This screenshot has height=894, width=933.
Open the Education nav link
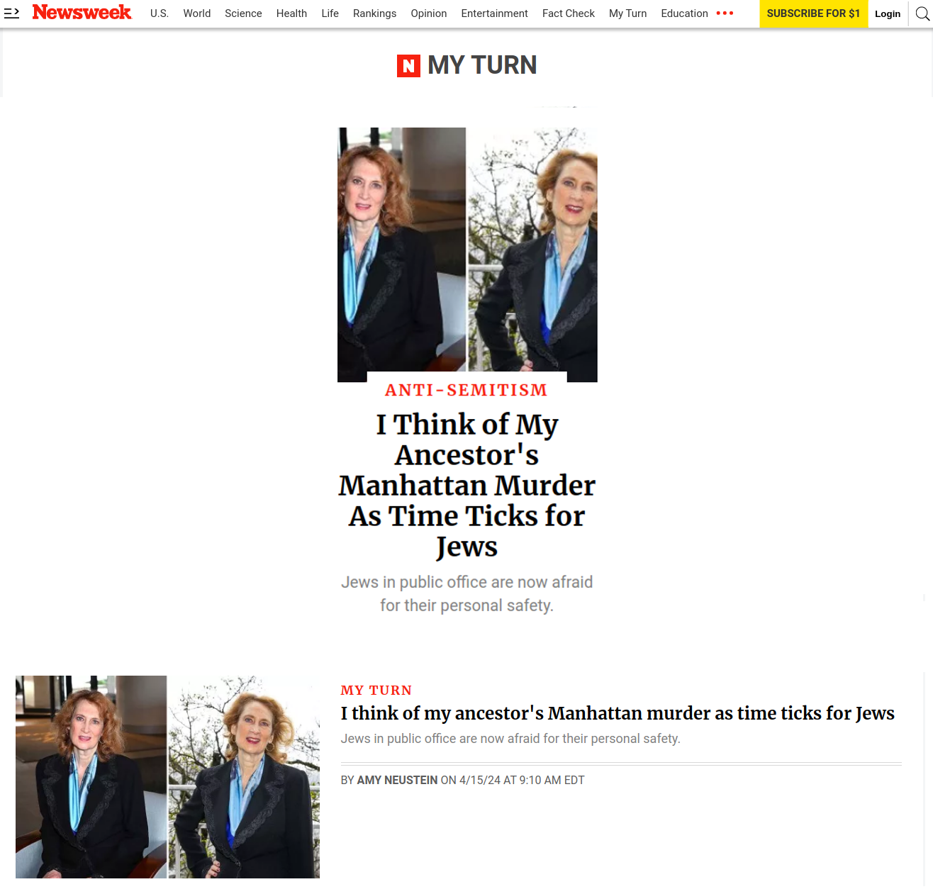tap(684, 13)
